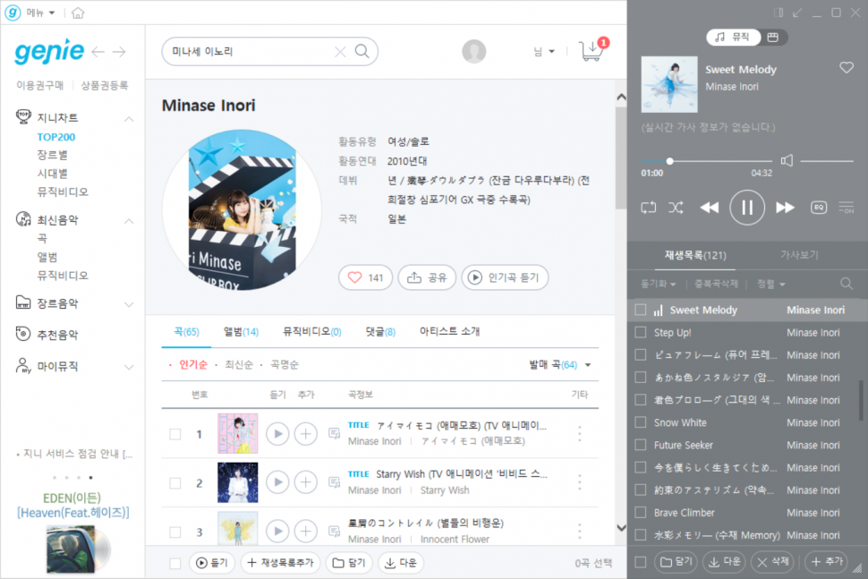
Task: Select the 재생목록(121) tab
Action: pos(695,255)
